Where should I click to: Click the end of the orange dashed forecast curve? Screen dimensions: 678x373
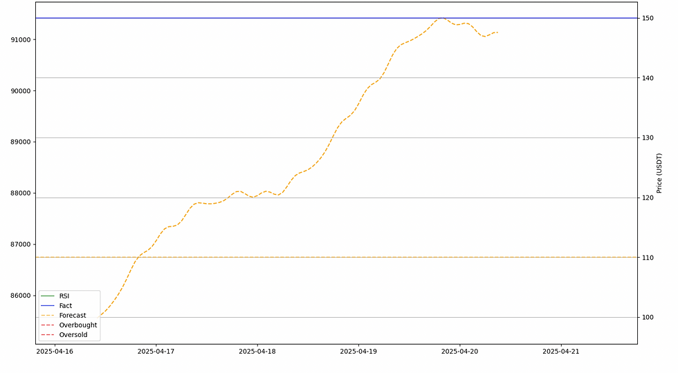[x=497, y=32]
